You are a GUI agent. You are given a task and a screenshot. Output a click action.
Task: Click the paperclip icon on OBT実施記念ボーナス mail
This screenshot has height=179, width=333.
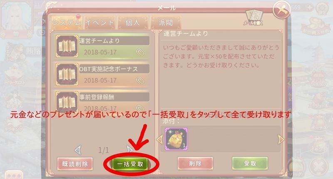click(140, 80)
